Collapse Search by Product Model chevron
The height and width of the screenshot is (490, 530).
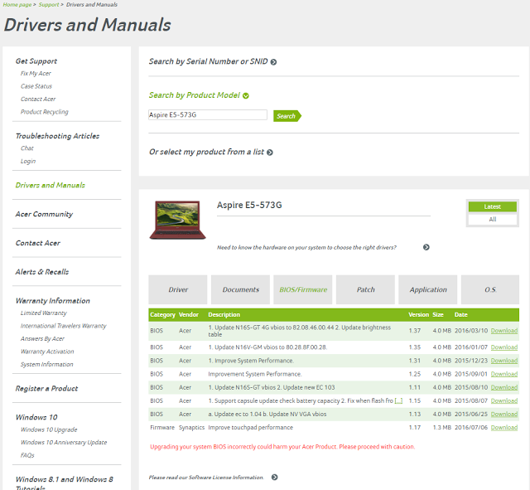[246, 96]
